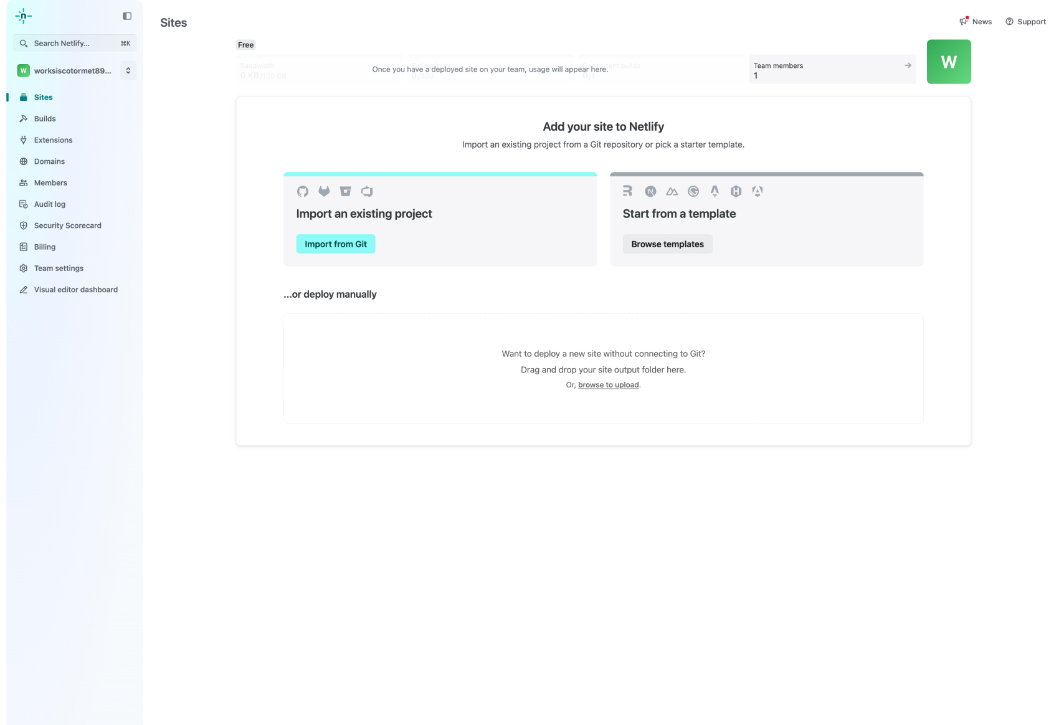1064x725 pixels.
Task: Click the Import an existing project heading
Action: click(364, 214)
